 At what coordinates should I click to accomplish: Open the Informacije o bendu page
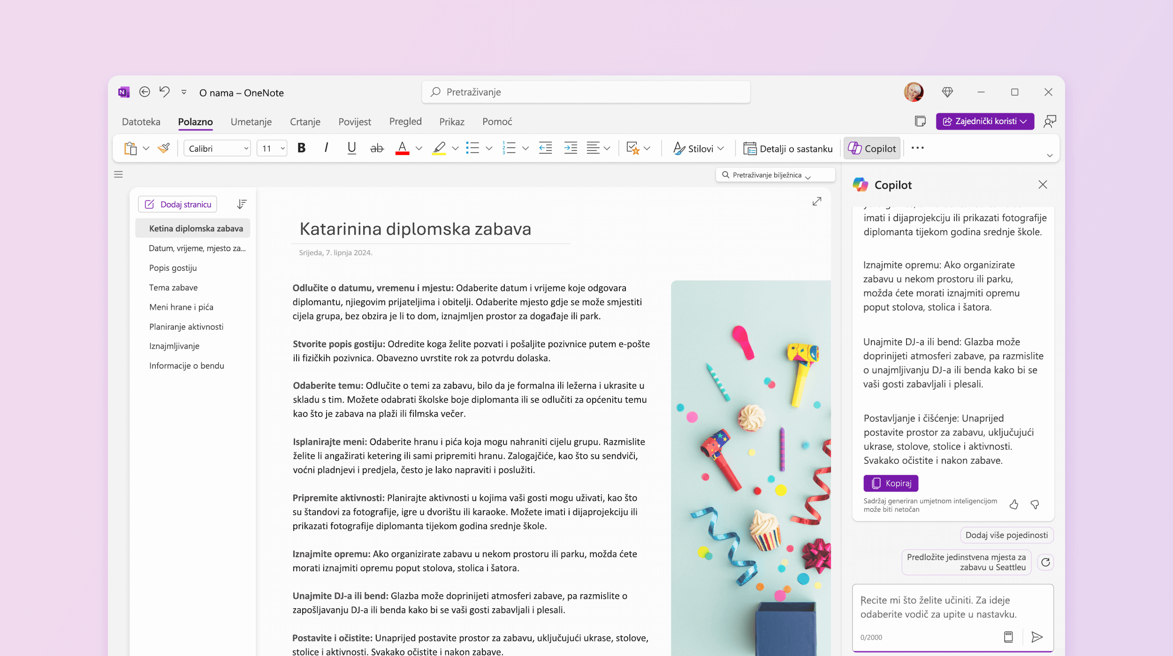click(x=187, y=366)
